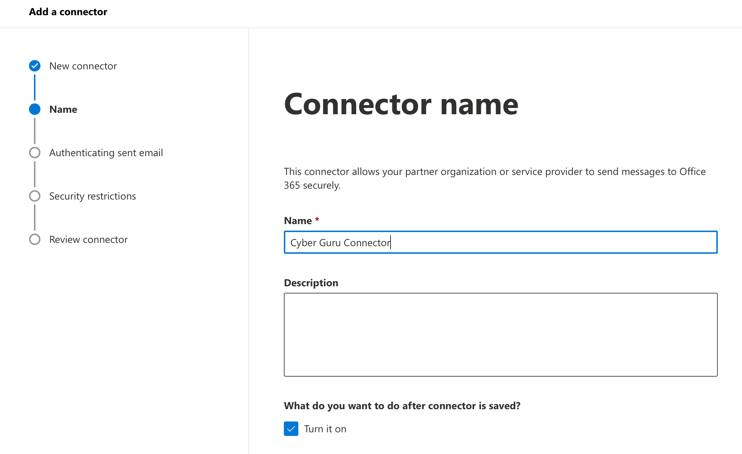
Task: Click the red required asterisk next to Name
Action: coord(317,219)
